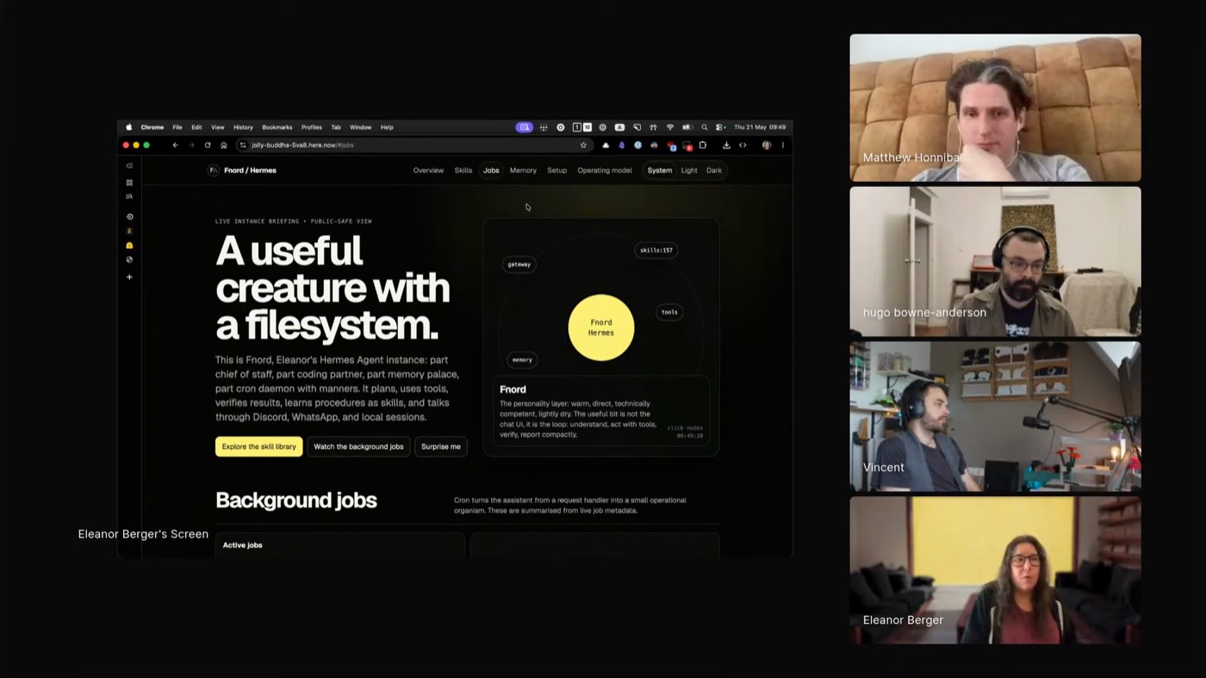Click the yellow Fnord Hermes center node

tap(601, 327)
